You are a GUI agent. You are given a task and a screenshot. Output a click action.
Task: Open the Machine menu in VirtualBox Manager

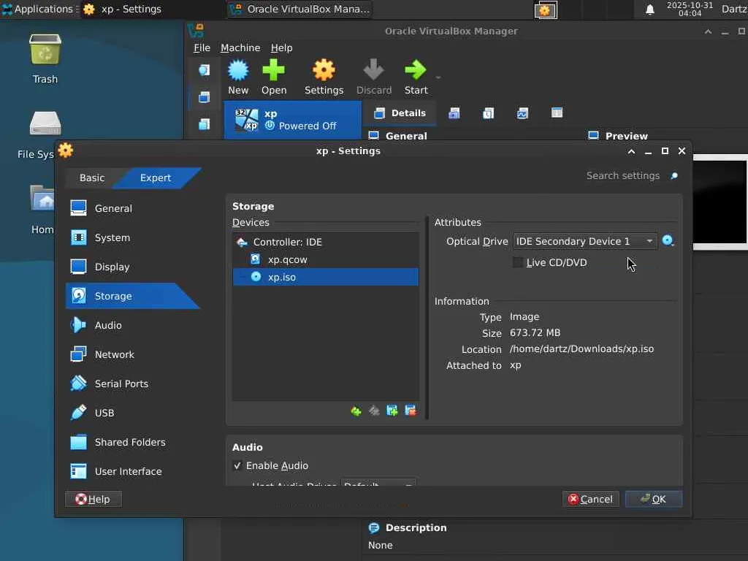tap(240, 47)
